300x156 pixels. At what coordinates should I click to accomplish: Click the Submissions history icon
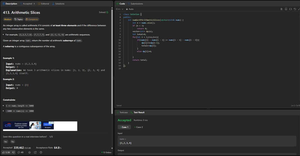129,3
